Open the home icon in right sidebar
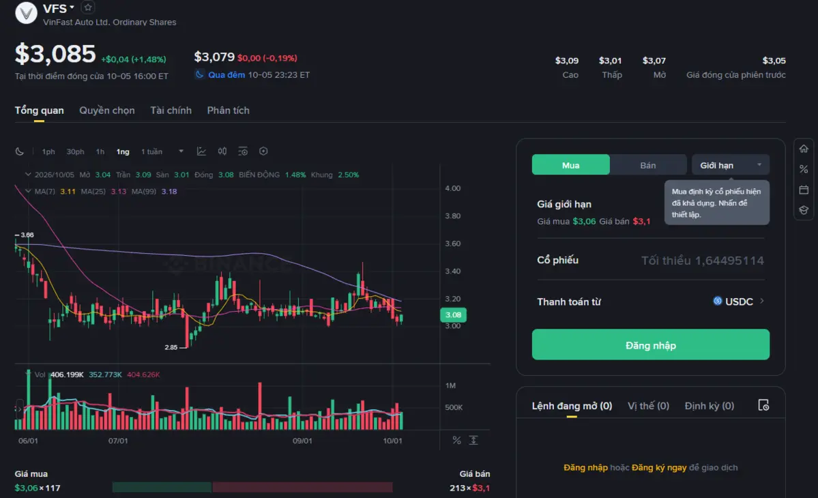 coord(804,149)
